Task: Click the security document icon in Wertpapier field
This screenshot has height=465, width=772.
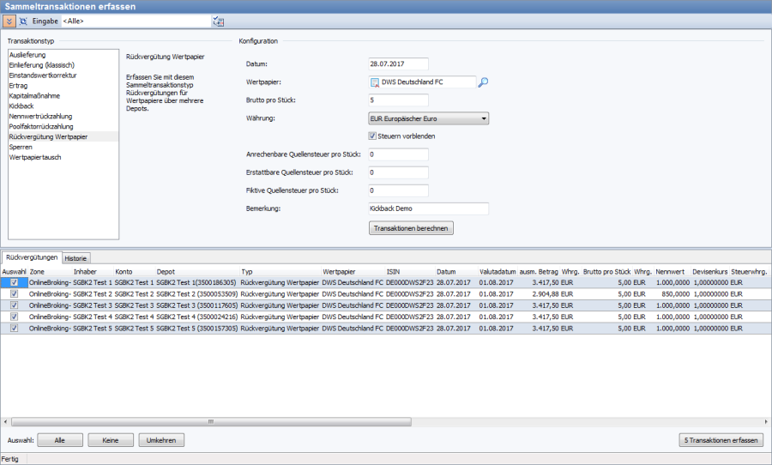Action: tap(375, 82)
